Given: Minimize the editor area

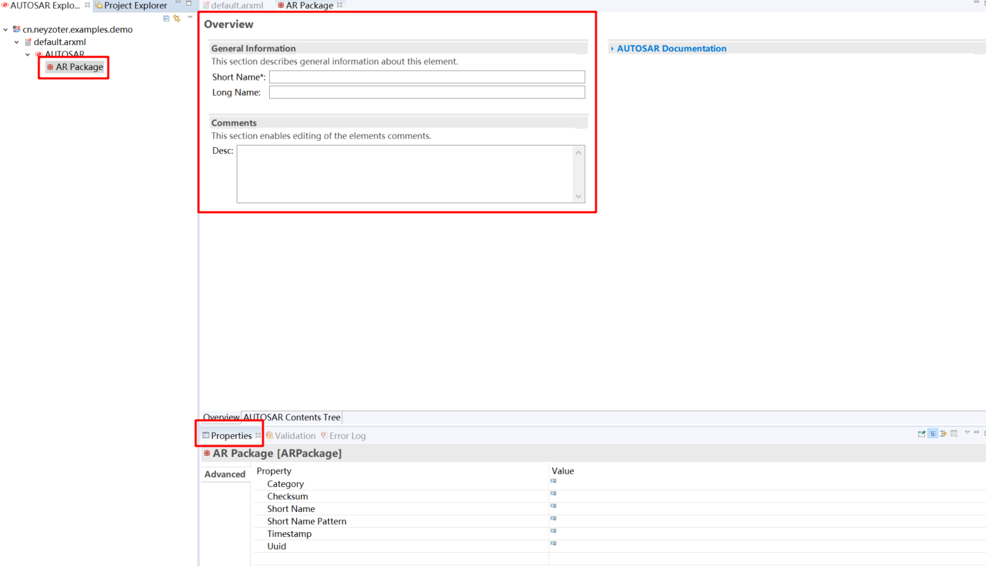Looking at the screenshot, I should click(976, 3).
